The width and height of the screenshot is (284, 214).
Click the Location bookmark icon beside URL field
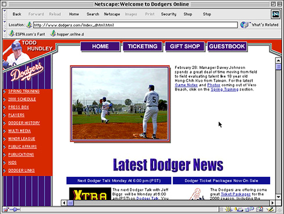29,25
